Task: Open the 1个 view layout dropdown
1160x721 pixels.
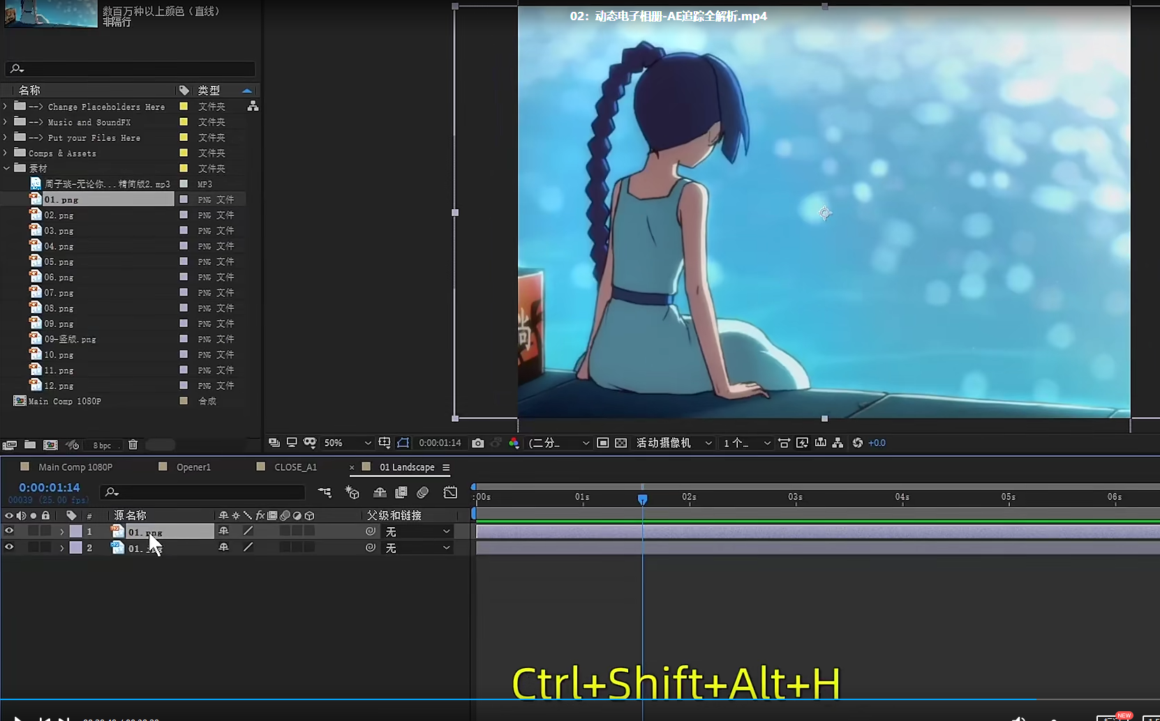Action: [x=747, y=443]
